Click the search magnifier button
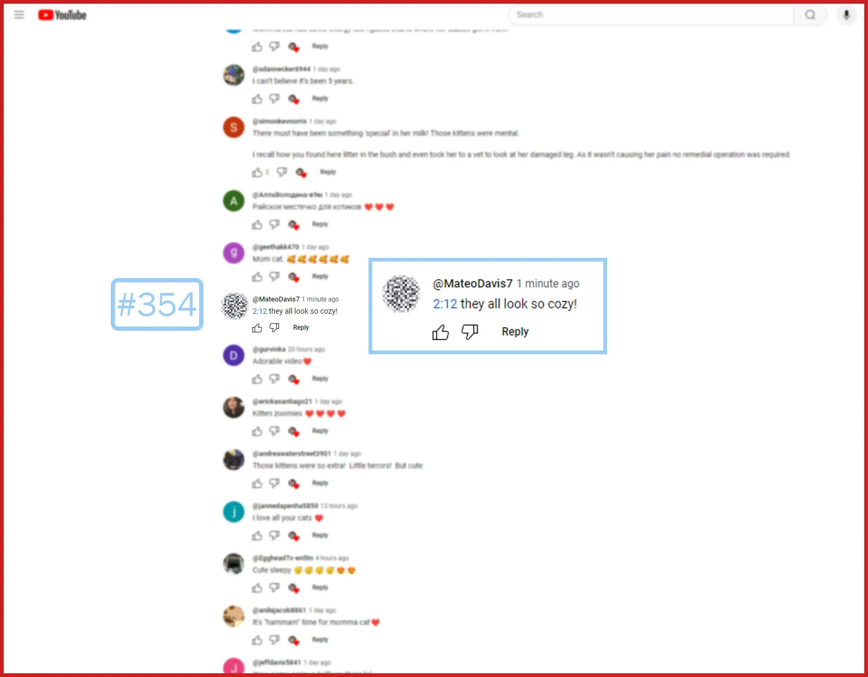This screenshot has height=677, width=868. click(x=810, y=15)
